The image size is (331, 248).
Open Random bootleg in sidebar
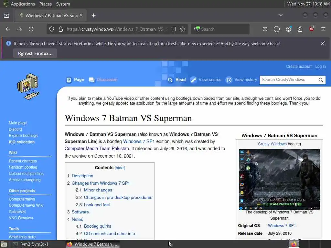click(23, 167)
